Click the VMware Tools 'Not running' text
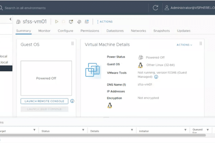Viewport: 215px width, 143px height. tap(162, 74)
